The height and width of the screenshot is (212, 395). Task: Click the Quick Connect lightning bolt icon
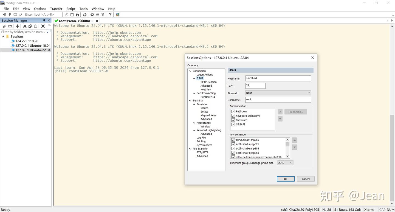pyautogui.click(x=10, y=15)
